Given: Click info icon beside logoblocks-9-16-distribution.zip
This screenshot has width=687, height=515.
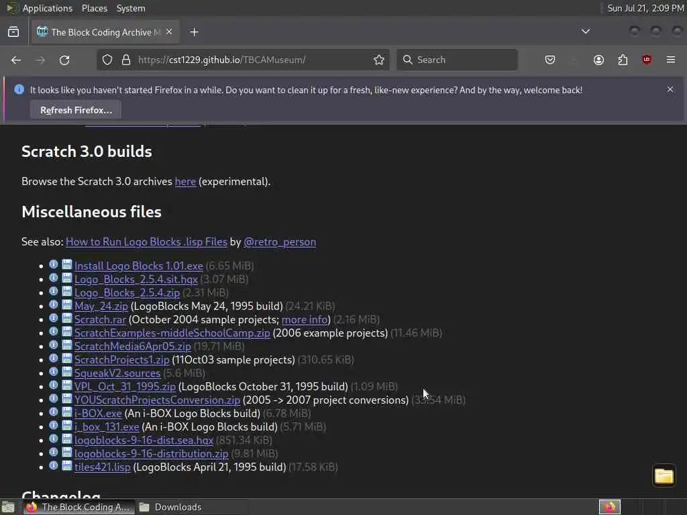Looking at the screenshot, I should coord(54,453).
